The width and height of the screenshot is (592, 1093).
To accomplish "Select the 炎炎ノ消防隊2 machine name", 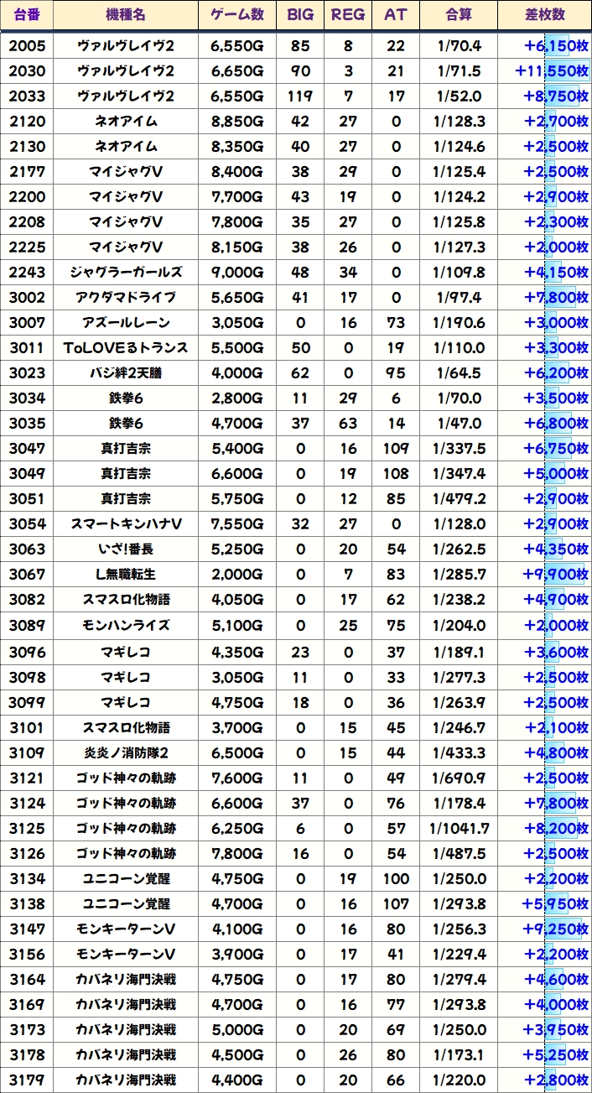I will pyautogui.click(x=126, y=752).
